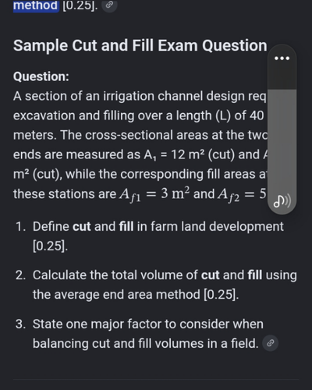Click bold "fill" in the Define list item

tap(126, 226)
